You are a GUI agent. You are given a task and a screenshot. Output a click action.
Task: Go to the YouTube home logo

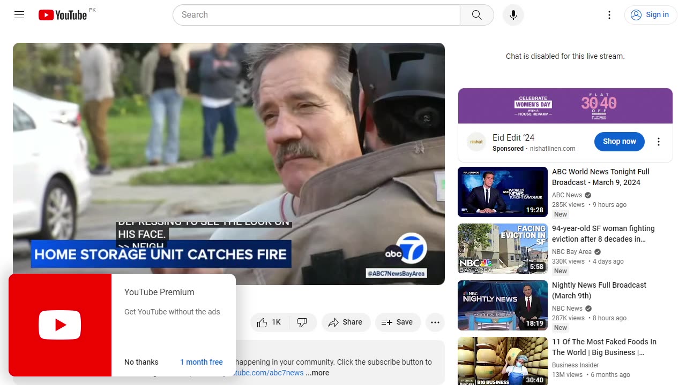pos(63,15)
